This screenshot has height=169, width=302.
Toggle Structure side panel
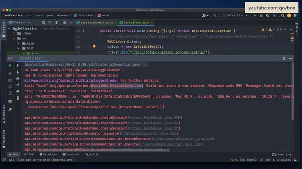coord(4,114)
